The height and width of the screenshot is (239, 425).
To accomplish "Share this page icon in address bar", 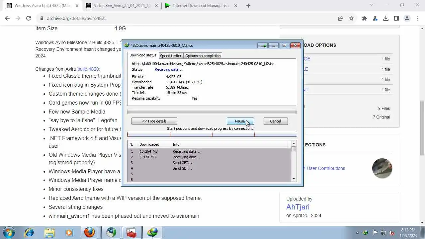I will click(x=341, y=19).
